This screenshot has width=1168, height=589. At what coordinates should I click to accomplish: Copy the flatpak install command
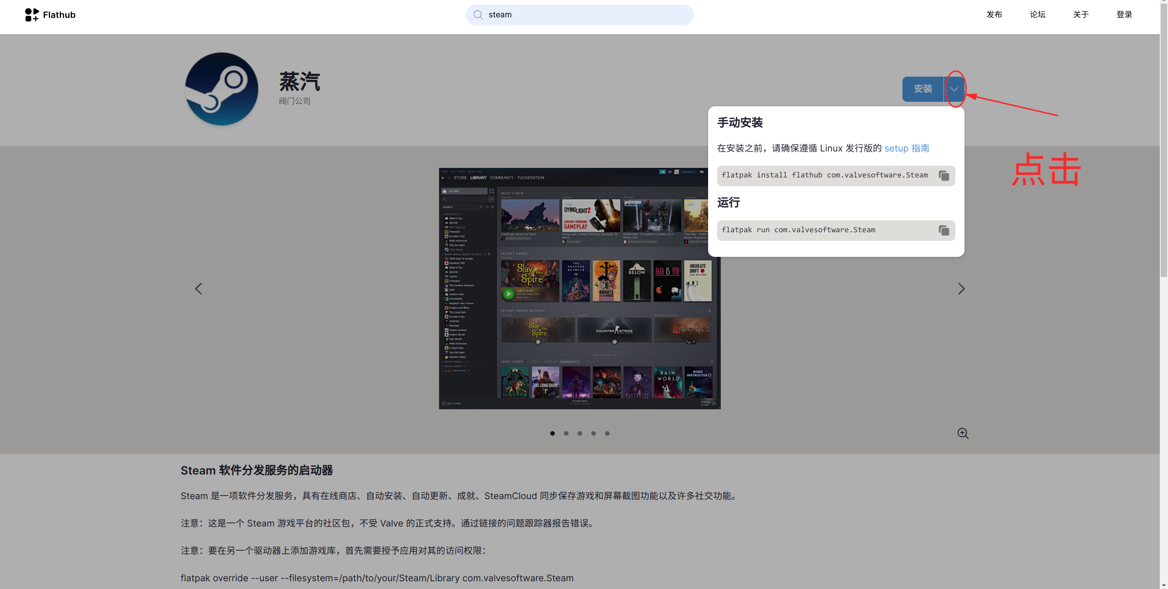(944, 175)
